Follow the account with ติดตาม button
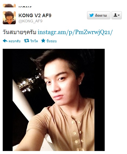The height and width of the screenshot is (154, 127). (x=99, y=15)
